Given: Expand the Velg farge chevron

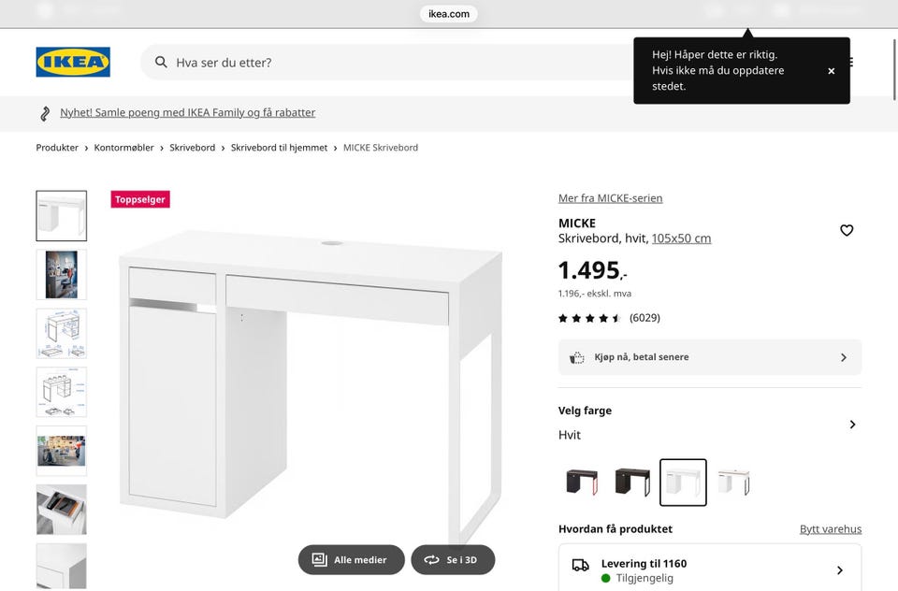Looking at the screenshot, I should point(852,425).
